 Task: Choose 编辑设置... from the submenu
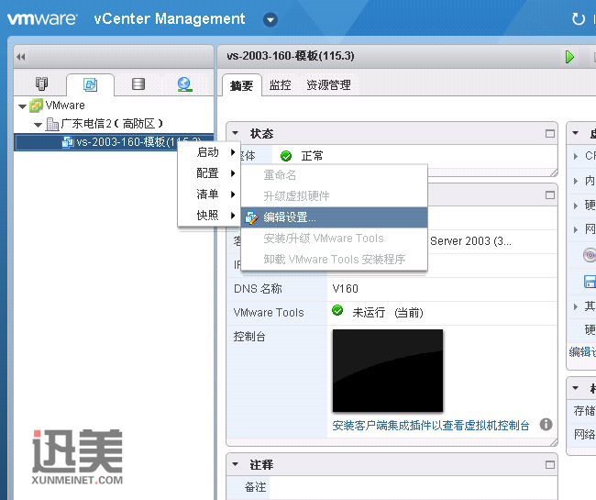334,217
